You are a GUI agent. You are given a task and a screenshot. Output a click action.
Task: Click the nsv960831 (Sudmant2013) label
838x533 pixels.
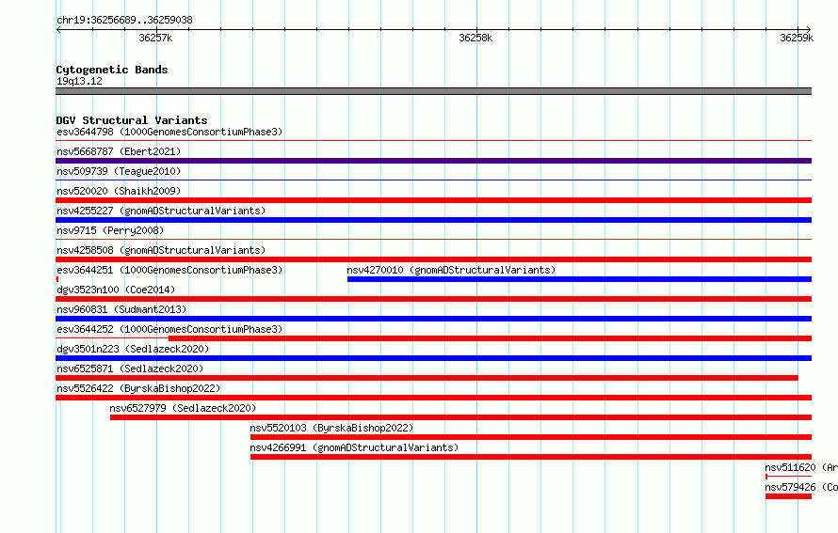pyautogui.click(x=121, y=309)
